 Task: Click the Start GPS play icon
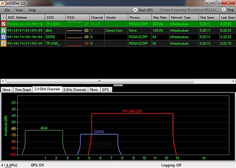pyautogui.click(x=135, y=10)
